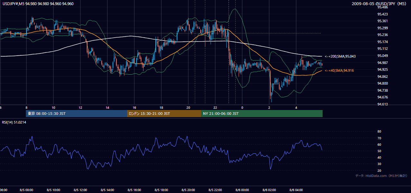Click price axis value 95.174

[x=383, y=42]
